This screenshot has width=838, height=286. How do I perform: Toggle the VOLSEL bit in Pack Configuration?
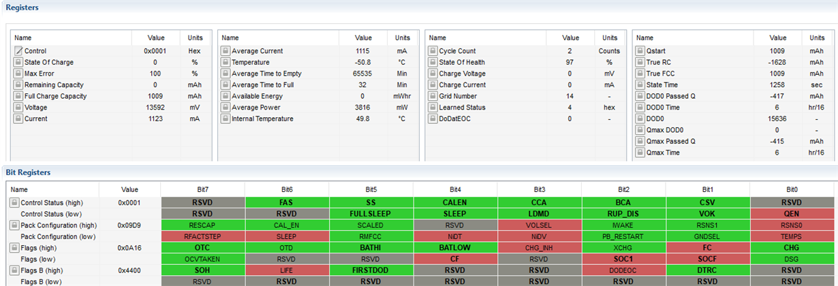point(540,225)
